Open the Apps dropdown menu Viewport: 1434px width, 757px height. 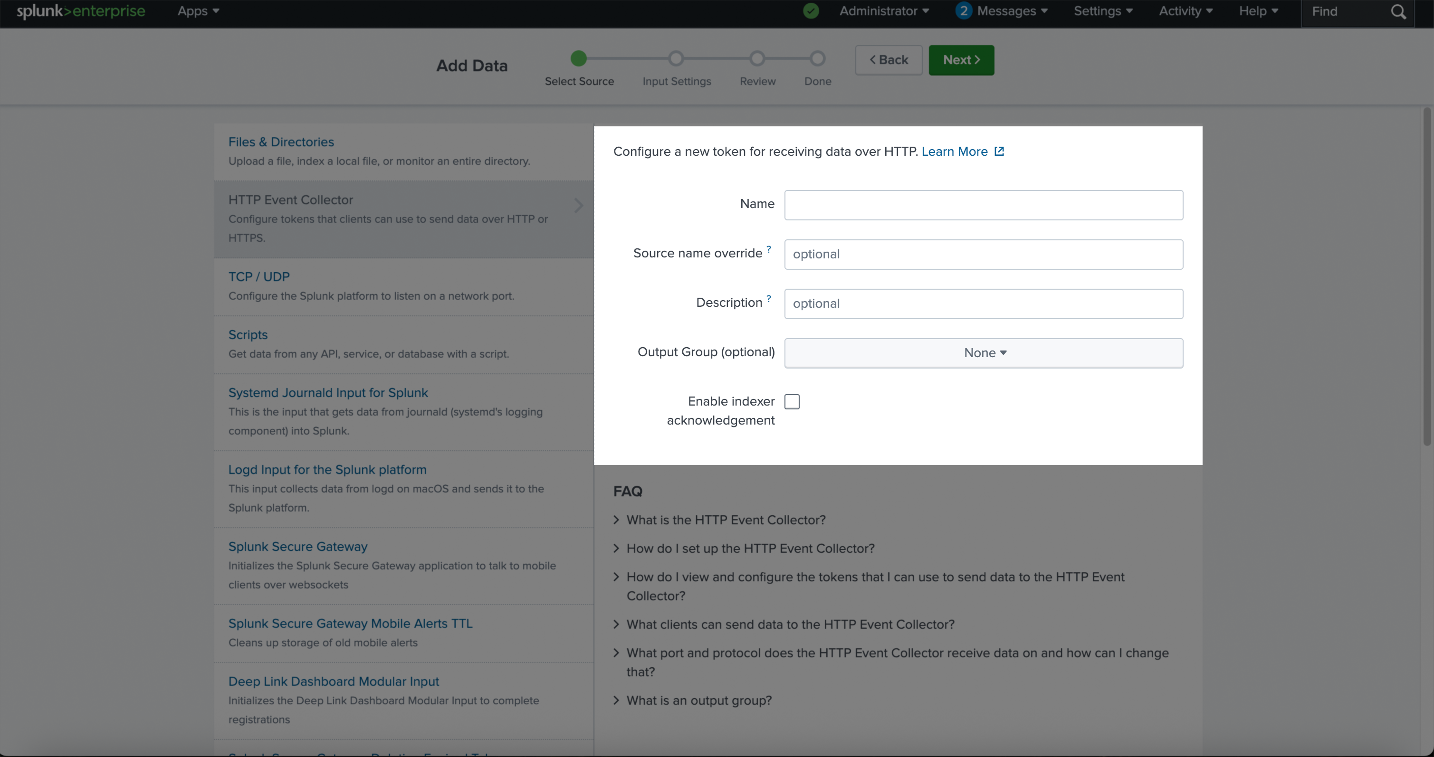pos(198,11)
